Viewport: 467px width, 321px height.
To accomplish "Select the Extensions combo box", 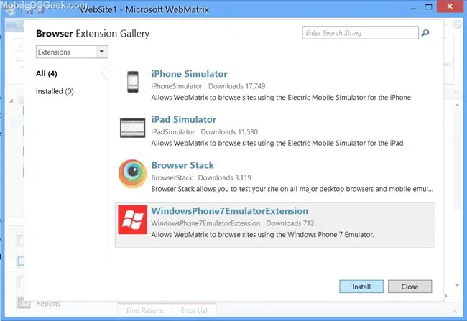I will click(72, 52).
